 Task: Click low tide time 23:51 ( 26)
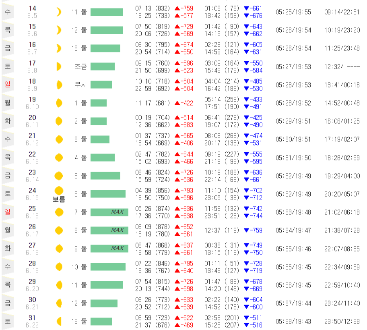click(x=222, y=216)
